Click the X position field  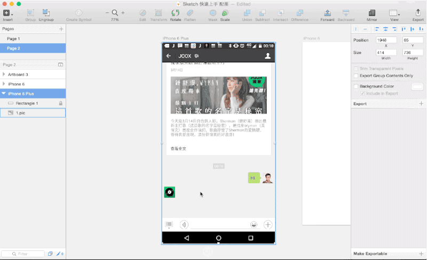[x=386, y=40]
